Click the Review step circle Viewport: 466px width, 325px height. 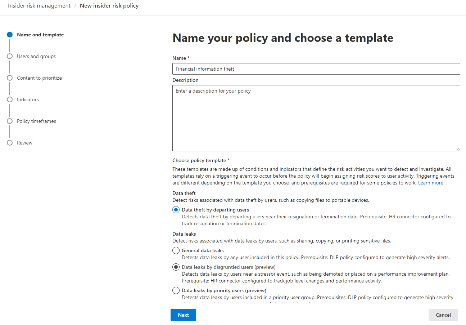pyautogui.click(x=10, y=143)
